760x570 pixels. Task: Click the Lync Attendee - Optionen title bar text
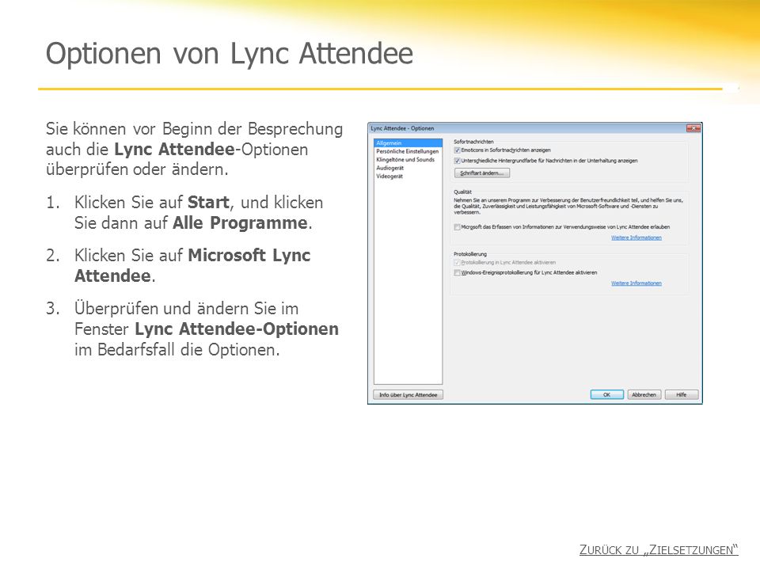pos(402,128)
